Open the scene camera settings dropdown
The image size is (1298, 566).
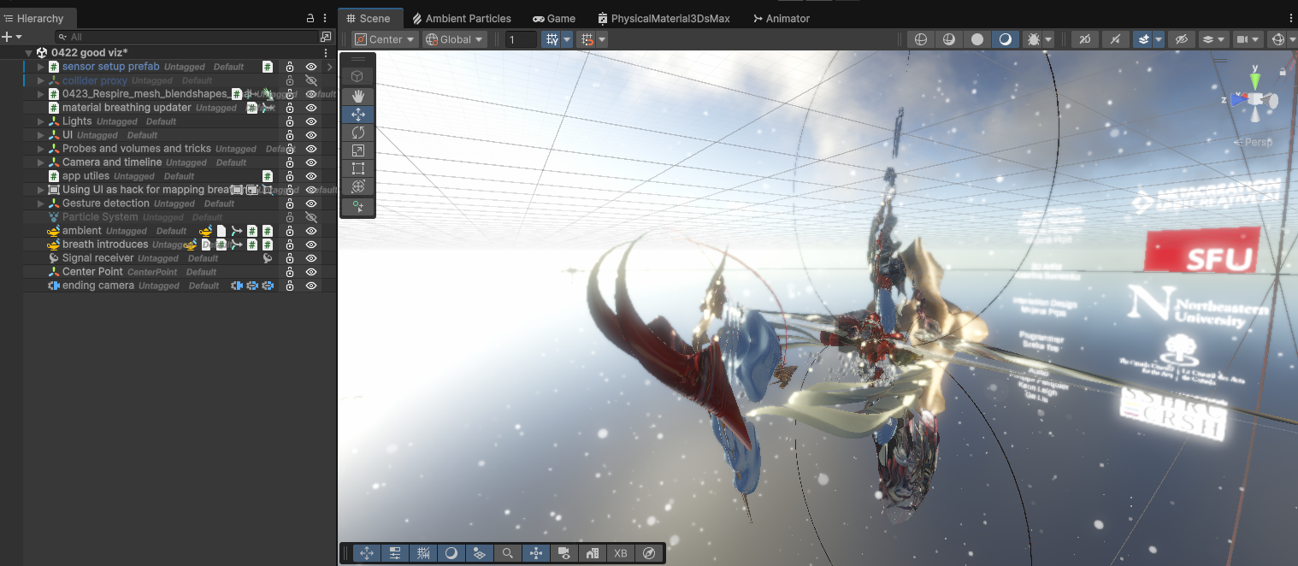coord(1249,39)
